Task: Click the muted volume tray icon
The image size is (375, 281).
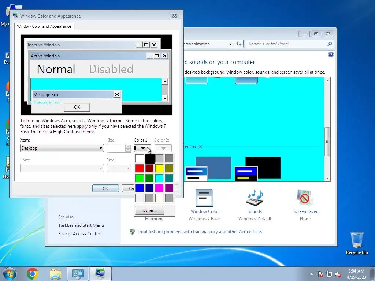Action: tap(338, 274)
